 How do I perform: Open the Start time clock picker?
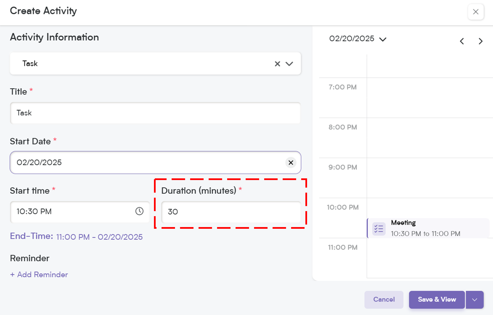coord(139,211)
